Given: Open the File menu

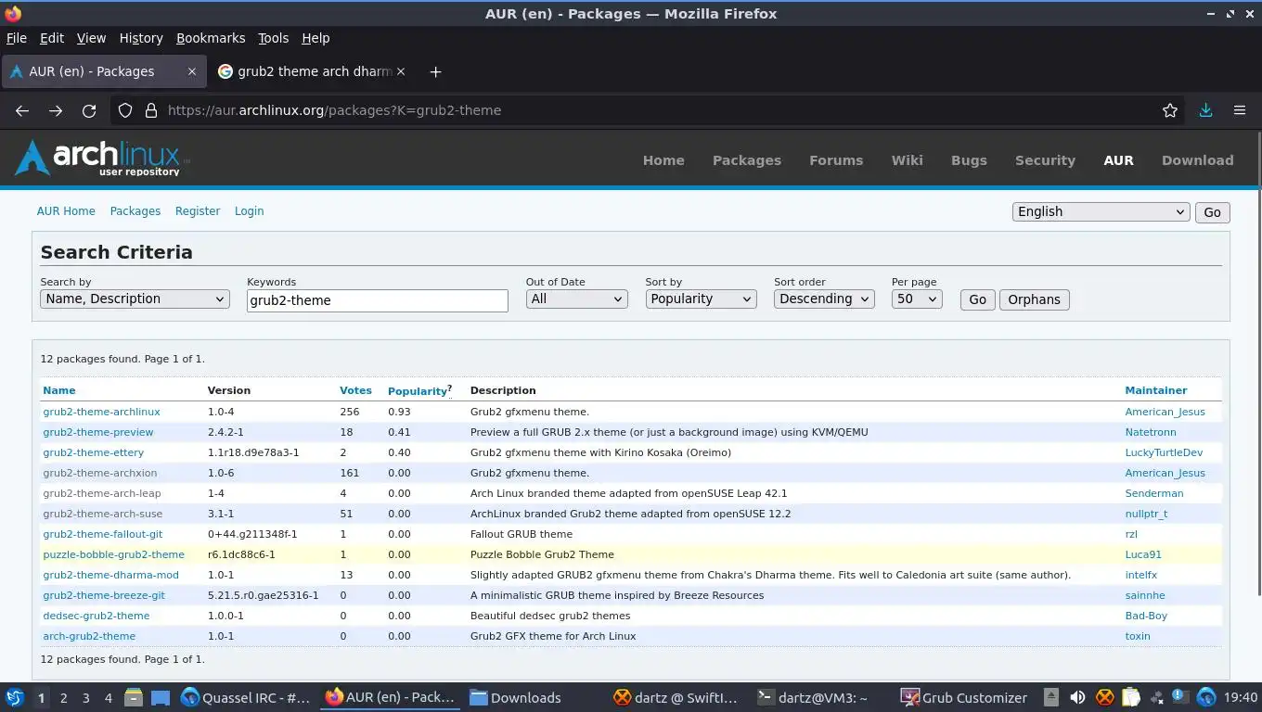Looking at the screenshot, I should (17, 38).
